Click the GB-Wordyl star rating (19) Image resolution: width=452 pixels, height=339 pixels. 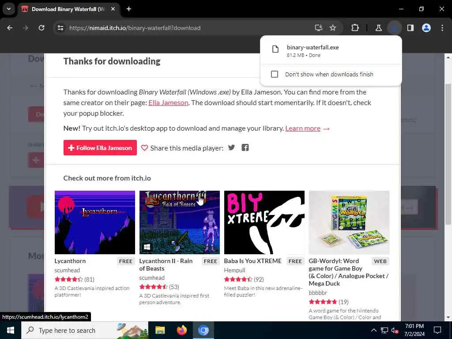pyautogui.click(x=328, y=302)
